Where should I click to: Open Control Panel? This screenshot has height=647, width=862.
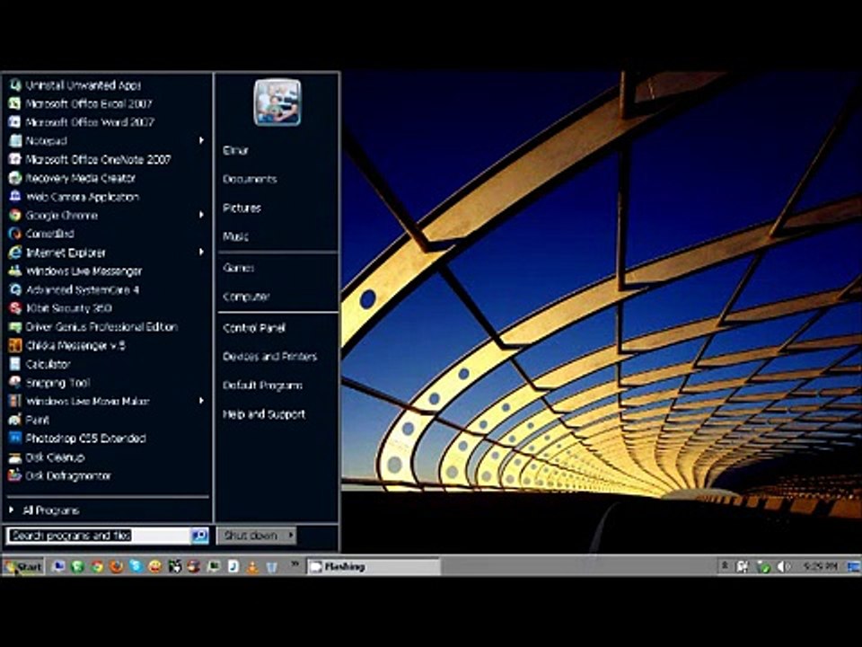254,328
